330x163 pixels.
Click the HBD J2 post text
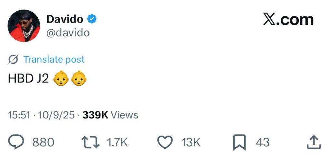tap(28, 79)
